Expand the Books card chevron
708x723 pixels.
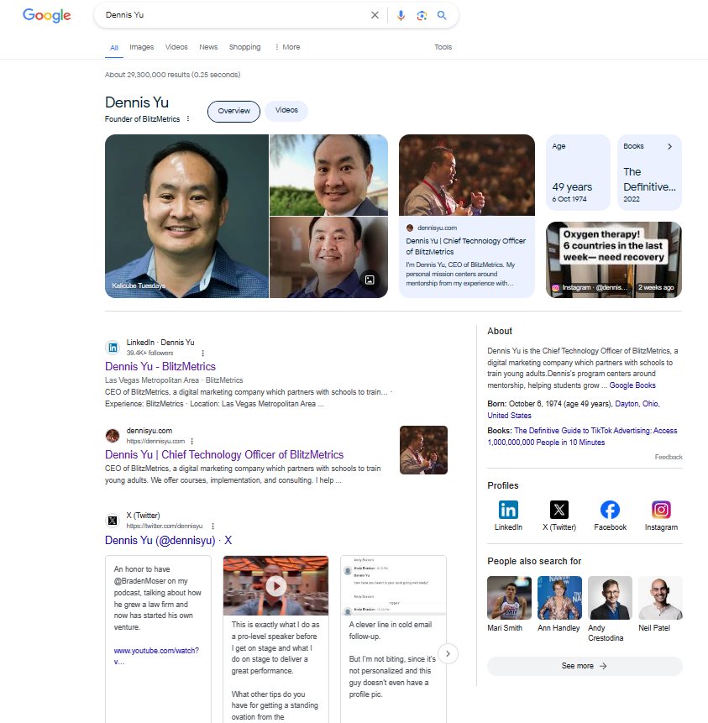669,146
